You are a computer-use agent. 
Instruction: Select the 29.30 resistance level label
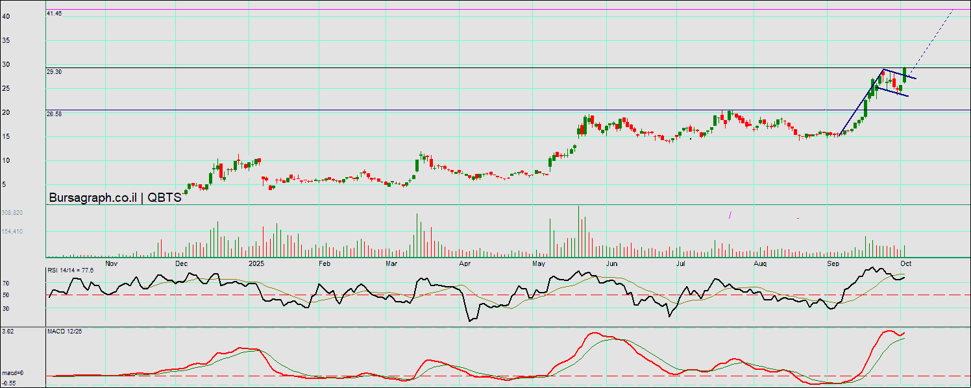[x=54, y=72]
